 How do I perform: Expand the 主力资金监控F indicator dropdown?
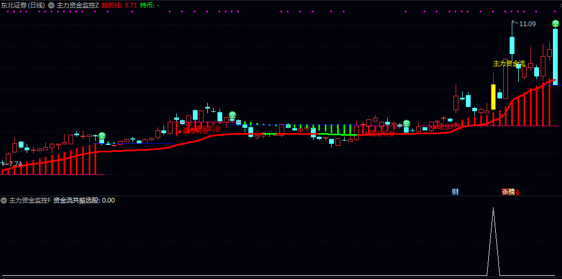click(x=4, y=200)
